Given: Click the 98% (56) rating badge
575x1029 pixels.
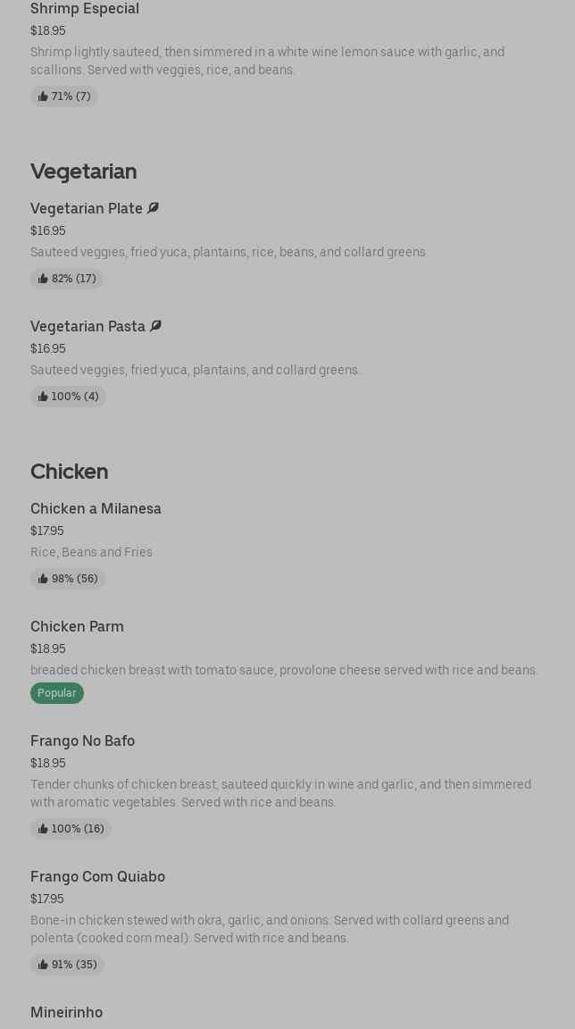Looking at the screenshot, I should tap(68, 579).
